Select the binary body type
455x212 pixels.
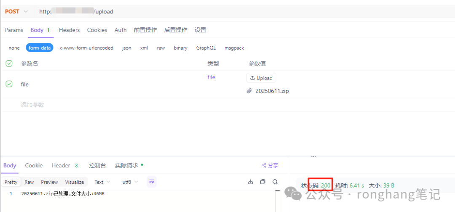(180, 48)
